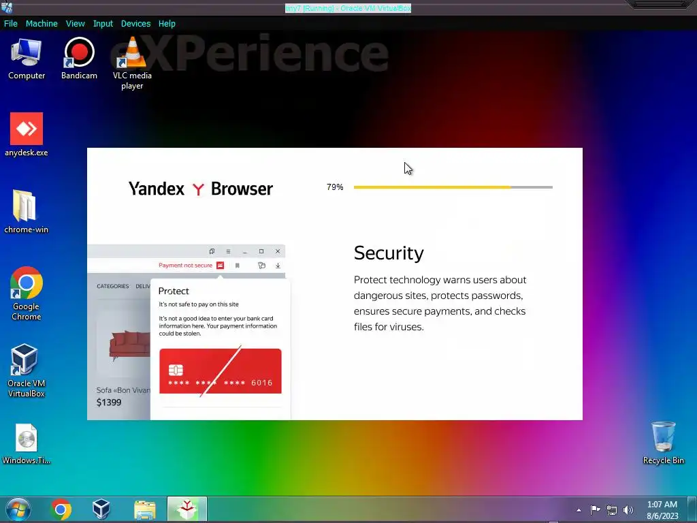The image size is (697, 523).
Task: Click the Yandex Browser logo text
Action: pyautogui.click(x=201, y=189)
